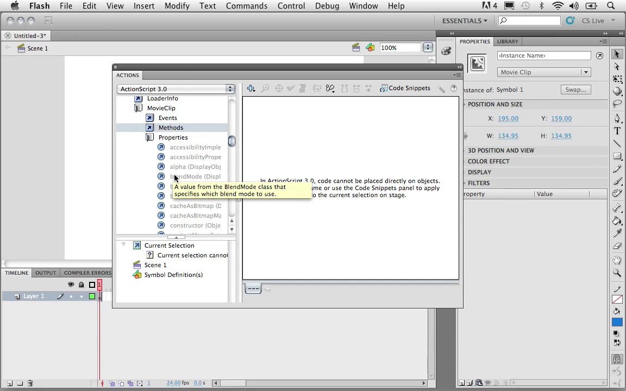Toggle Layer 1 green outline square
This screenshot has width=626, height=391.
click(92, 296)
